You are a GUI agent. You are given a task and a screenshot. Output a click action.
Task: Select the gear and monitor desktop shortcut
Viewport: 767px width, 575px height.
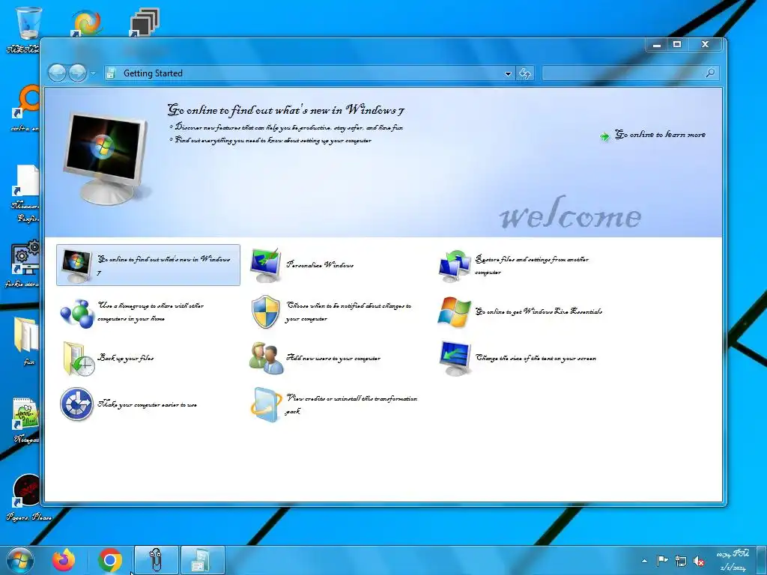pyautogui.click(x=25, y=258)
